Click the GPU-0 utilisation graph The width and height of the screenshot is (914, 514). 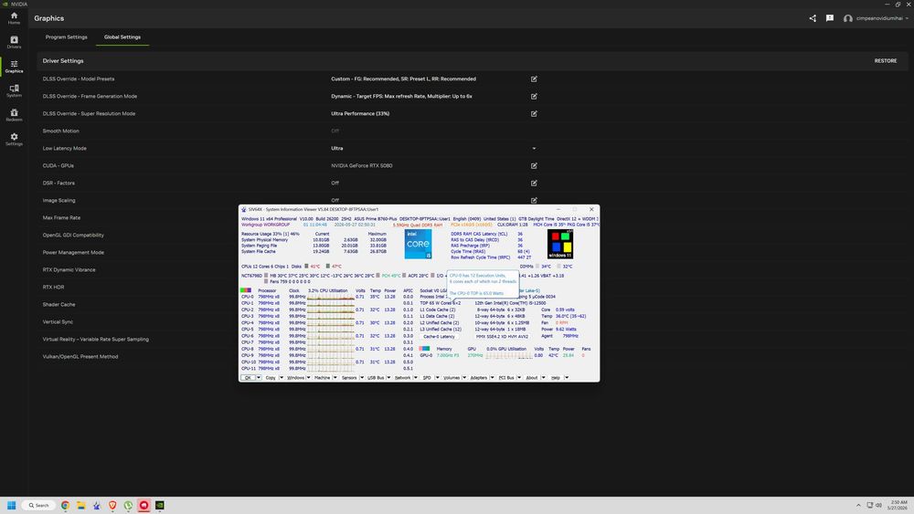(509, 355)
